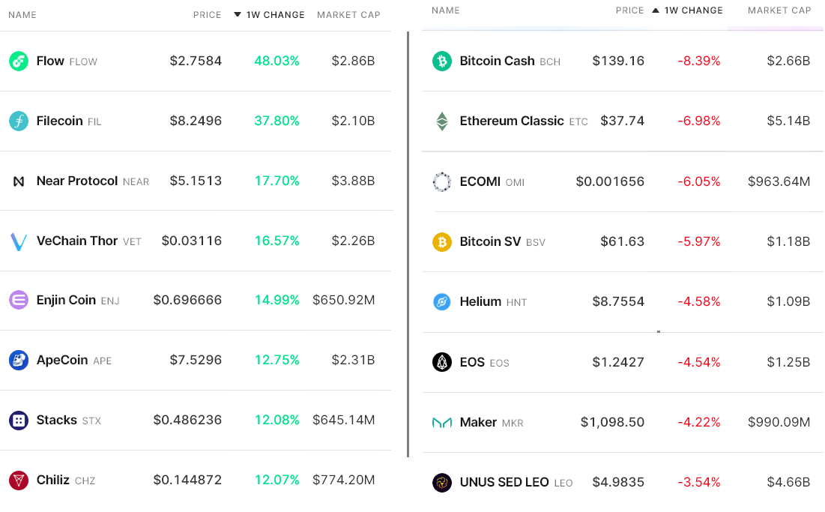Click the Helium logo icon
This screenshot has height=512, width=825.
point(442,302)
